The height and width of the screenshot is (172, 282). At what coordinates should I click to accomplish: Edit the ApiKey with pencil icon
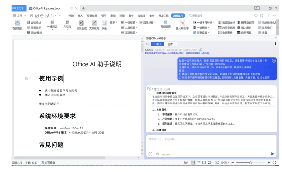(200, 49)
